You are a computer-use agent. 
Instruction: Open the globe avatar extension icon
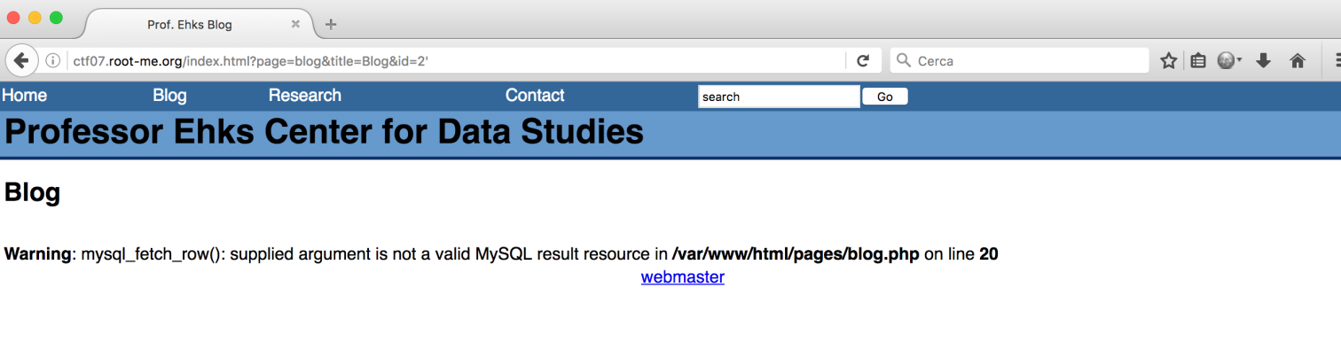[x=1226, y=60]
